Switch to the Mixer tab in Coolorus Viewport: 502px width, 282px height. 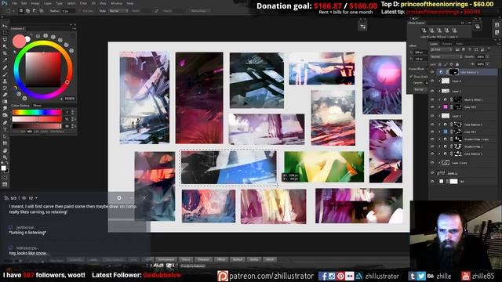pyautogui.click(x=37, y=105)
